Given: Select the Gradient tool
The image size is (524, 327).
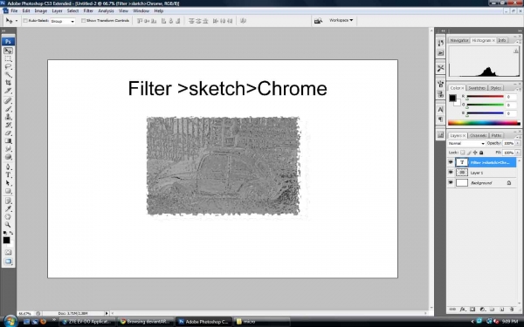Looking at the screenshot, I should point(8,140).
